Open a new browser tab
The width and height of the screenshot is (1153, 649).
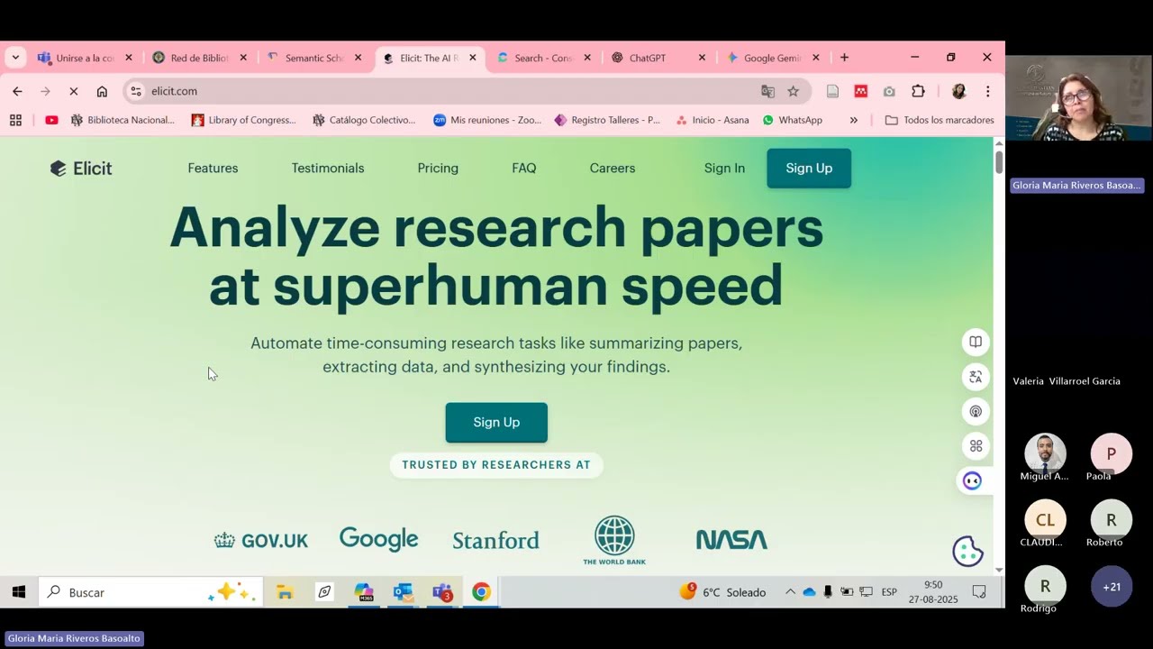844,58
